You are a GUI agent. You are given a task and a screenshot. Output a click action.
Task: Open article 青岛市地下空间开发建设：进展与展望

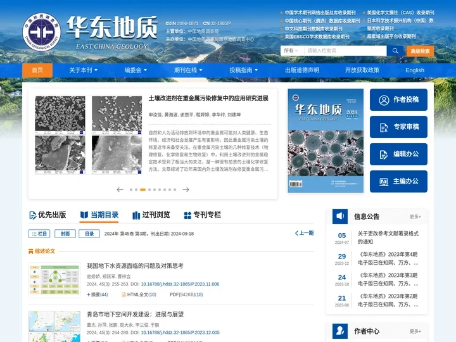click(x=135, y=314)
